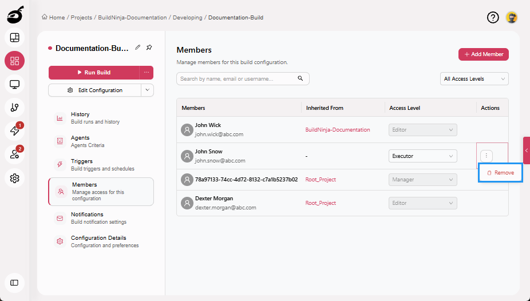Click John Wick's avatar icon
The height and width of the screenshot is (301, 530).
(187, 130)
